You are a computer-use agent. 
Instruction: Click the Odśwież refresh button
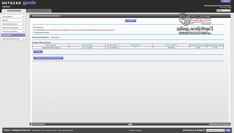[x=131, y=21]
